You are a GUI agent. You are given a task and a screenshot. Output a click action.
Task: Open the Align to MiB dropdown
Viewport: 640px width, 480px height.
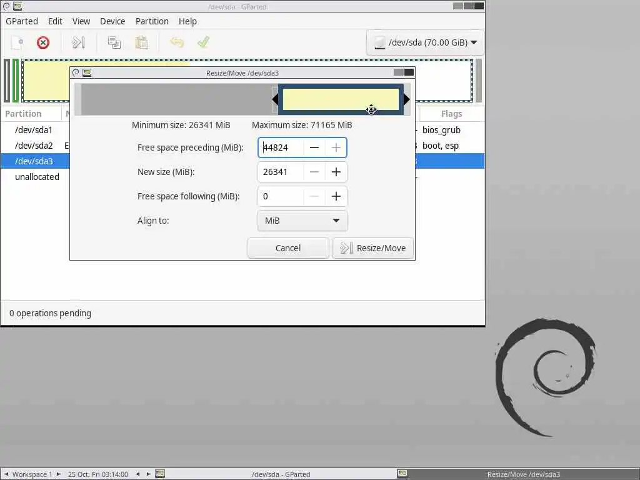click(x=302, y=221)
